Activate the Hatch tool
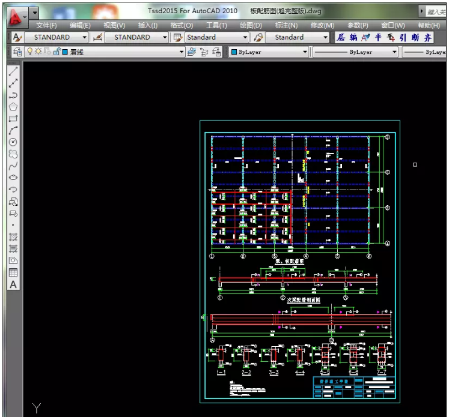Image resolution: width=452 pixels, height=417 pixels. 13,236
